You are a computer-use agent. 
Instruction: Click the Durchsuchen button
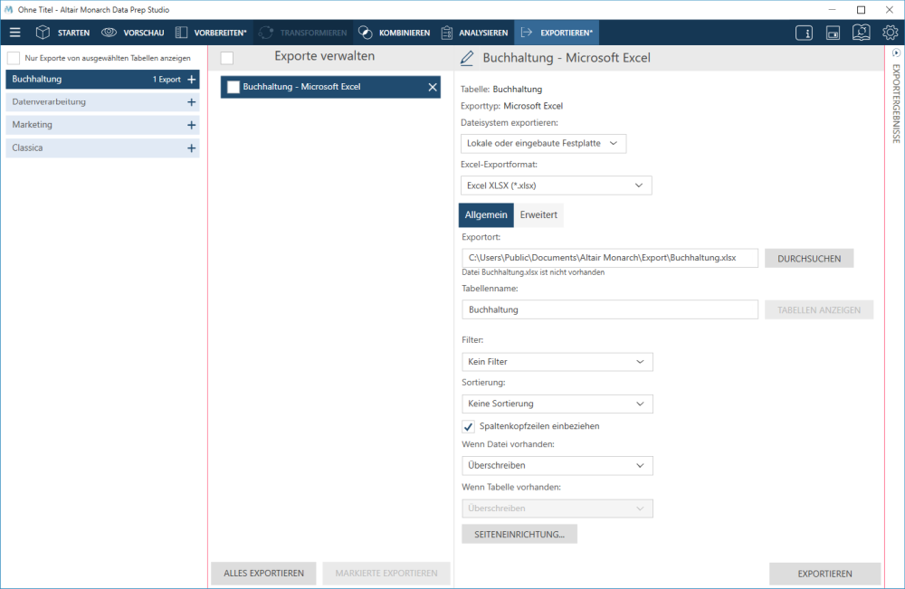tap(808, 259)
